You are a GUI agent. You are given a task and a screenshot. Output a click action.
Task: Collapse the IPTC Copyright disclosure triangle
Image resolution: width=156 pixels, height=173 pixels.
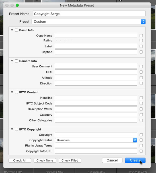click(12, 129)
